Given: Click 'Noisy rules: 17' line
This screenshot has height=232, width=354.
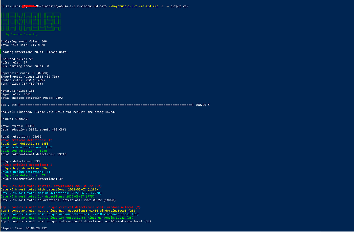Looking at the screenshot, I should click(x=14, y=62).
